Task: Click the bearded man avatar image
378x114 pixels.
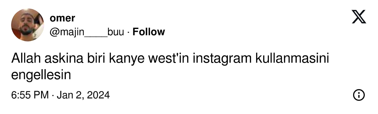Action: click(x=28, y=25)
